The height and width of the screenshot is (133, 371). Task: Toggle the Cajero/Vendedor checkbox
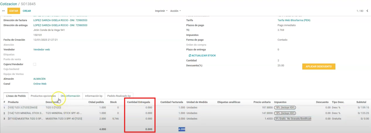point(35,64)
